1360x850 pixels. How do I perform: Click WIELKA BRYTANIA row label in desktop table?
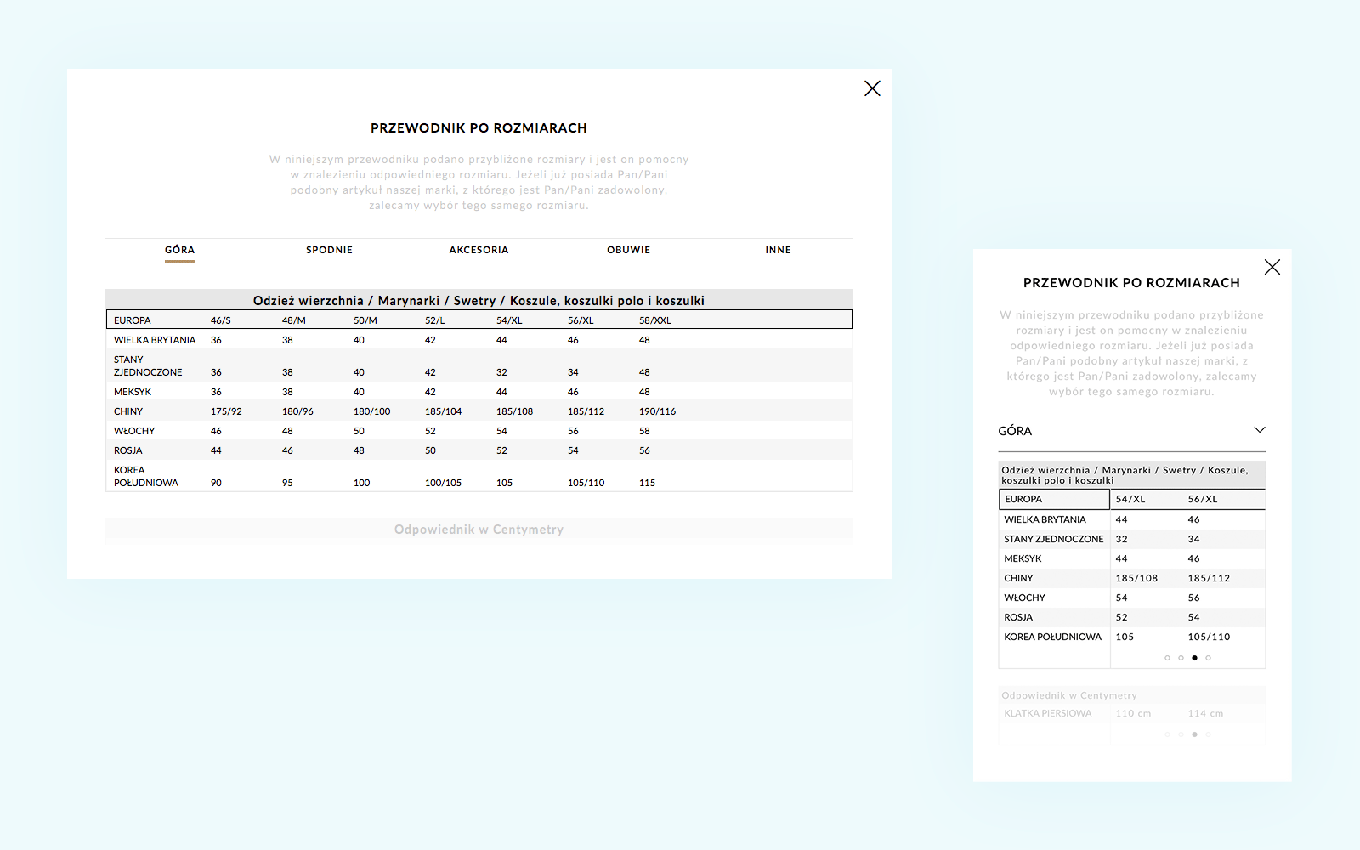(155, 340)
